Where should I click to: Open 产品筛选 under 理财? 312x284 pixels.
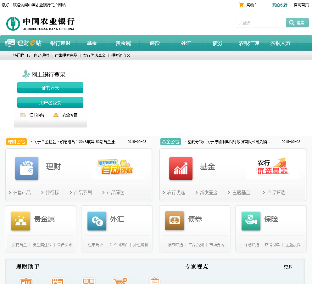(x=115, y=192)
